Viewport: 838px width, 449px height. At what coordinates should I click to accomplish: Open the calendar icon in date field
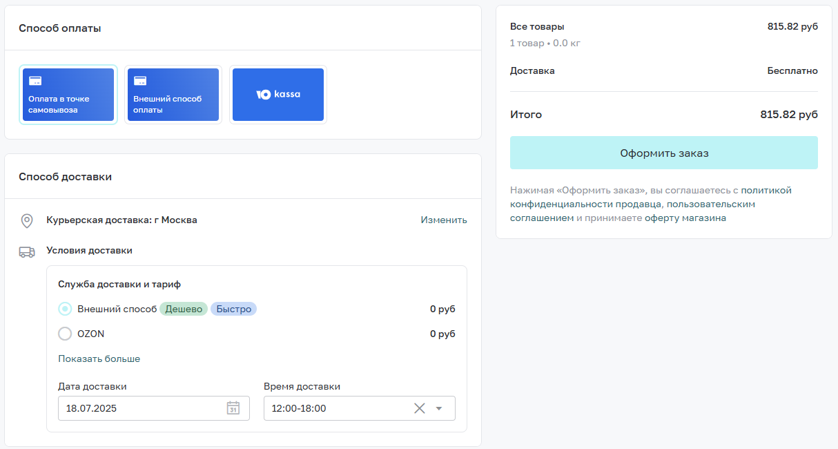(x=233, y=408)
